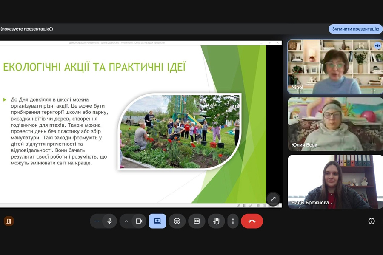Turn off the camera
This screenshot has height=255, width=383.
pos(139,221)
